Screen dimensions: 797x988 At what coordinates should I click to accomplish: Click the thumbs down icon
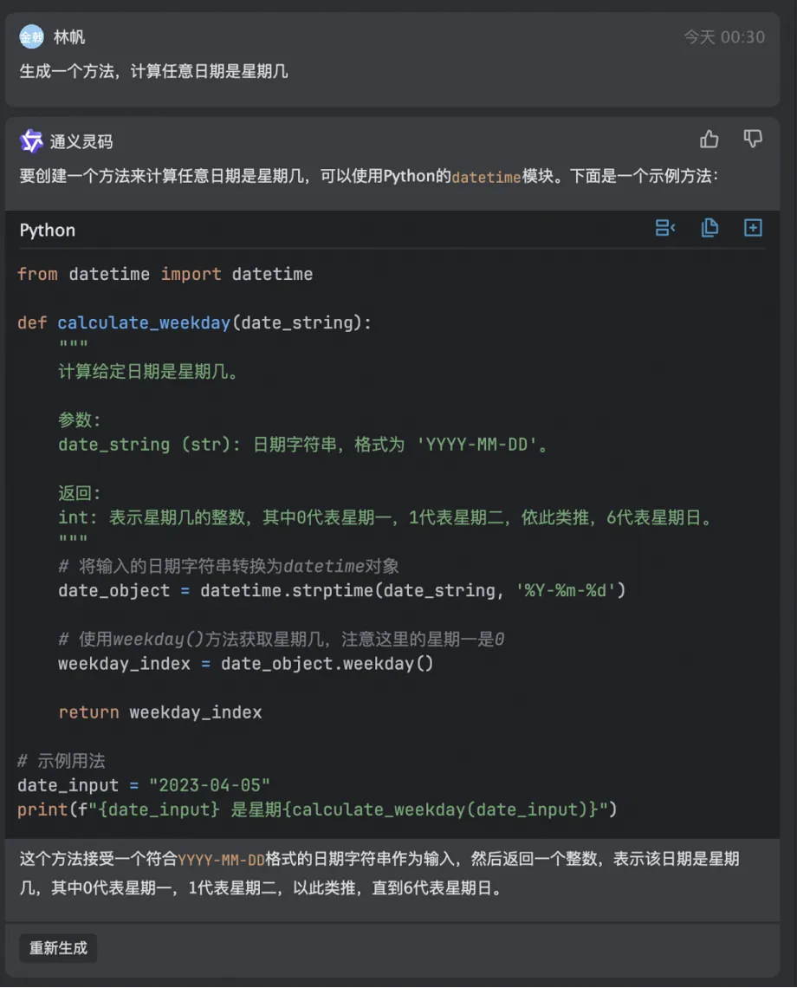pos(753,139)
